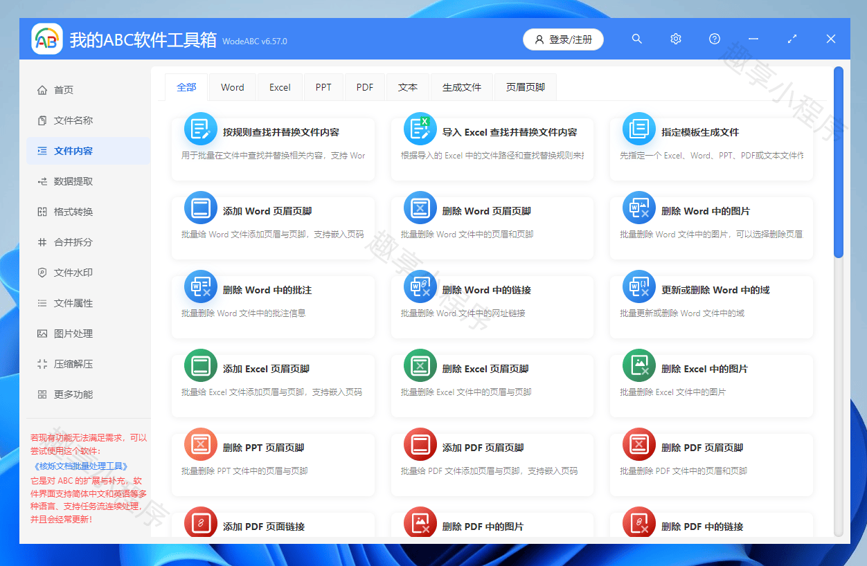Click description 批量删除 Word 文件中的网址链接
Screen dimensions: 867x566
point(463,313)
